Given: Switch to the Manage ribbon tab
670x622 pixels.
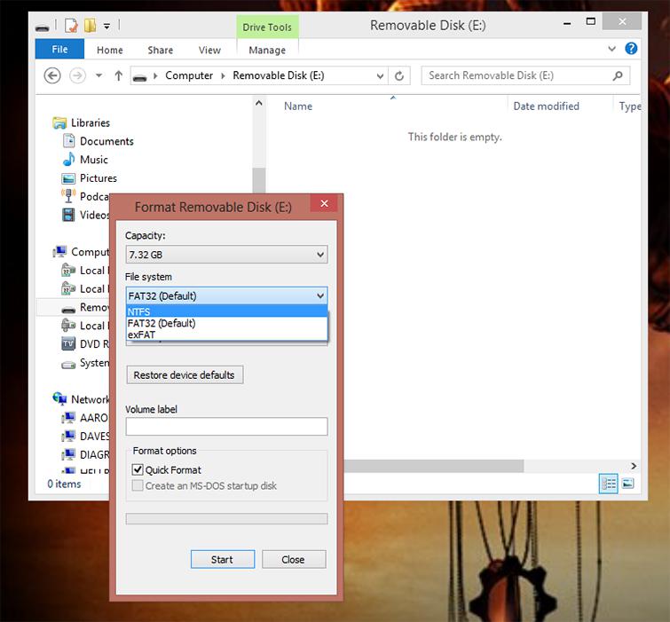Looking at the screenshot, I should [267, 50].
